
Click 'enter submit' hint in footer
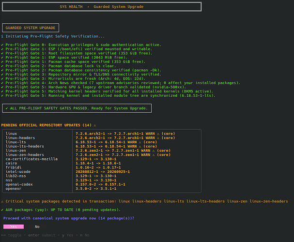(x=42, y=235)
